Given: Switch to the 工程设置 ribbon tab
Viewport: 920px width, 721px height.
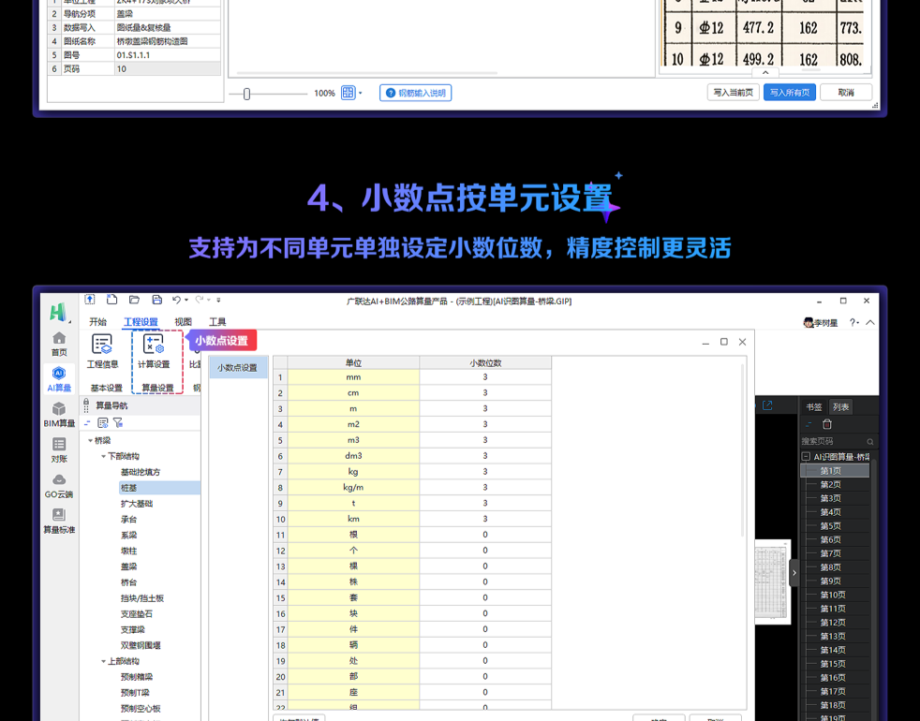Looking at the screenshot, I should [x=141, y=321].
